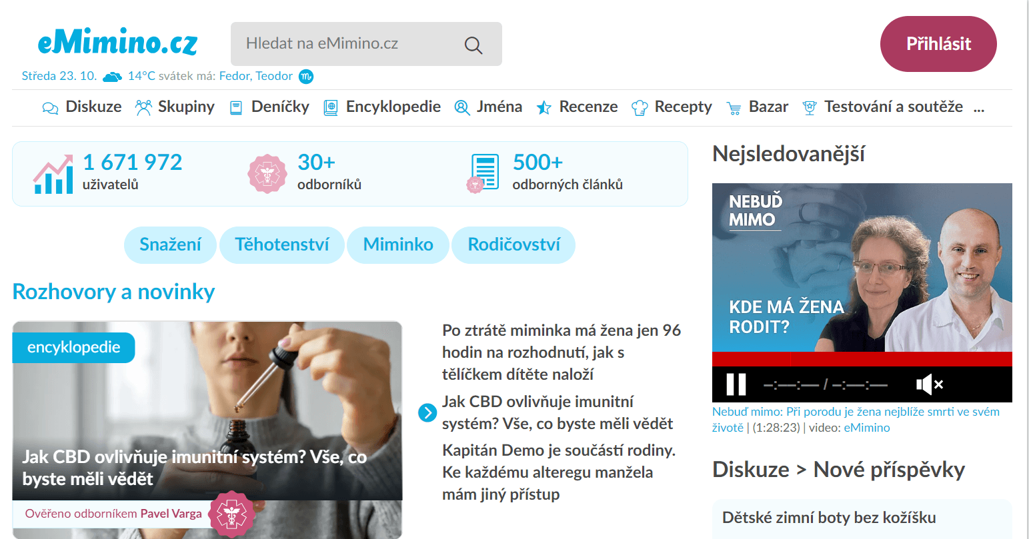Viewport: 1029px width, 539px height.
Task: Open the CBD headline overlaid on the image
Action: point(194,468)
